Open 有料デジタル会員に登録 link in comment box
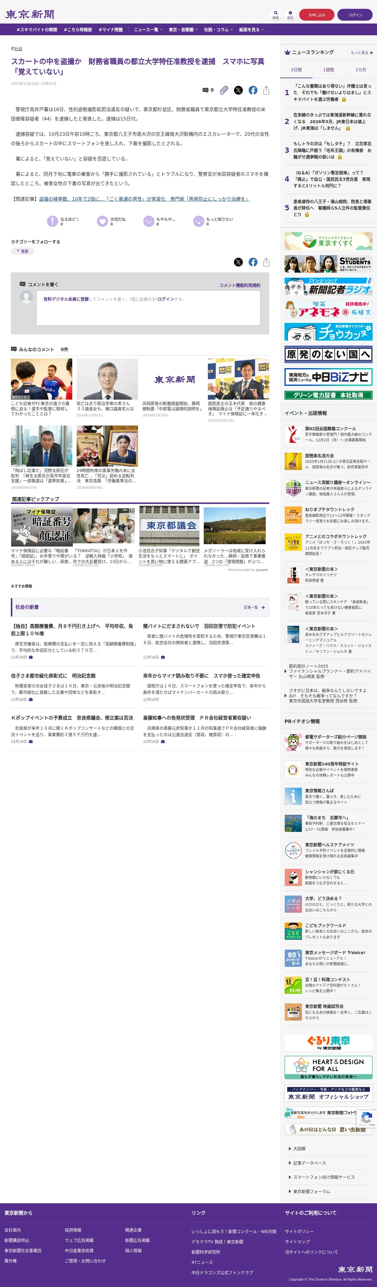 (x=66, y=299)
